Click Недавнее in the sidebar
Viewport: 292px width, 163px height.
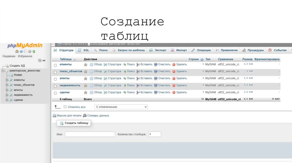(x=9, y=56)
